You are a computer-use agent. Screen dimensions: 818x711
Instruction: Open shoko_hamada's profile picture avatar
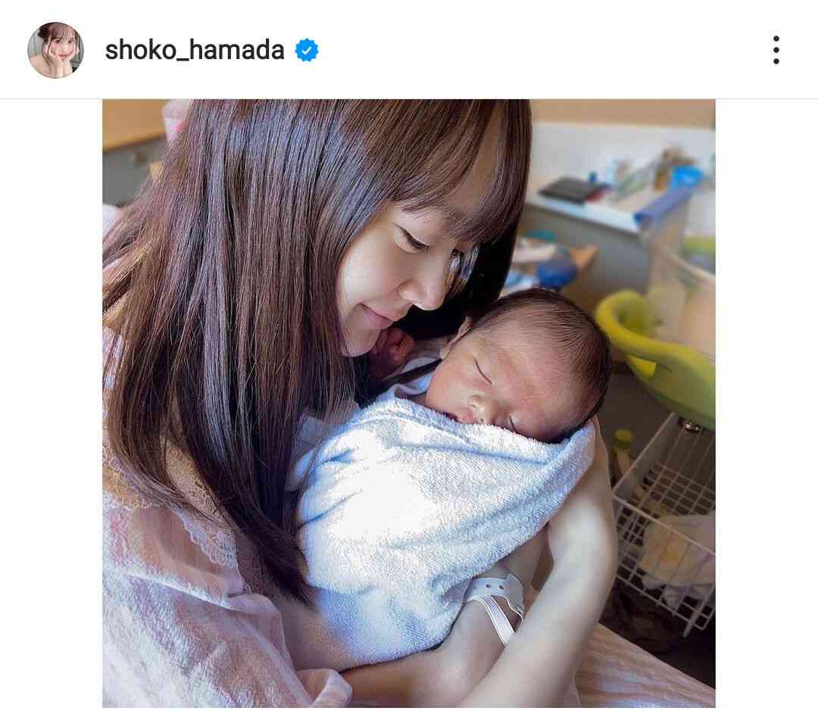(55, 50)
